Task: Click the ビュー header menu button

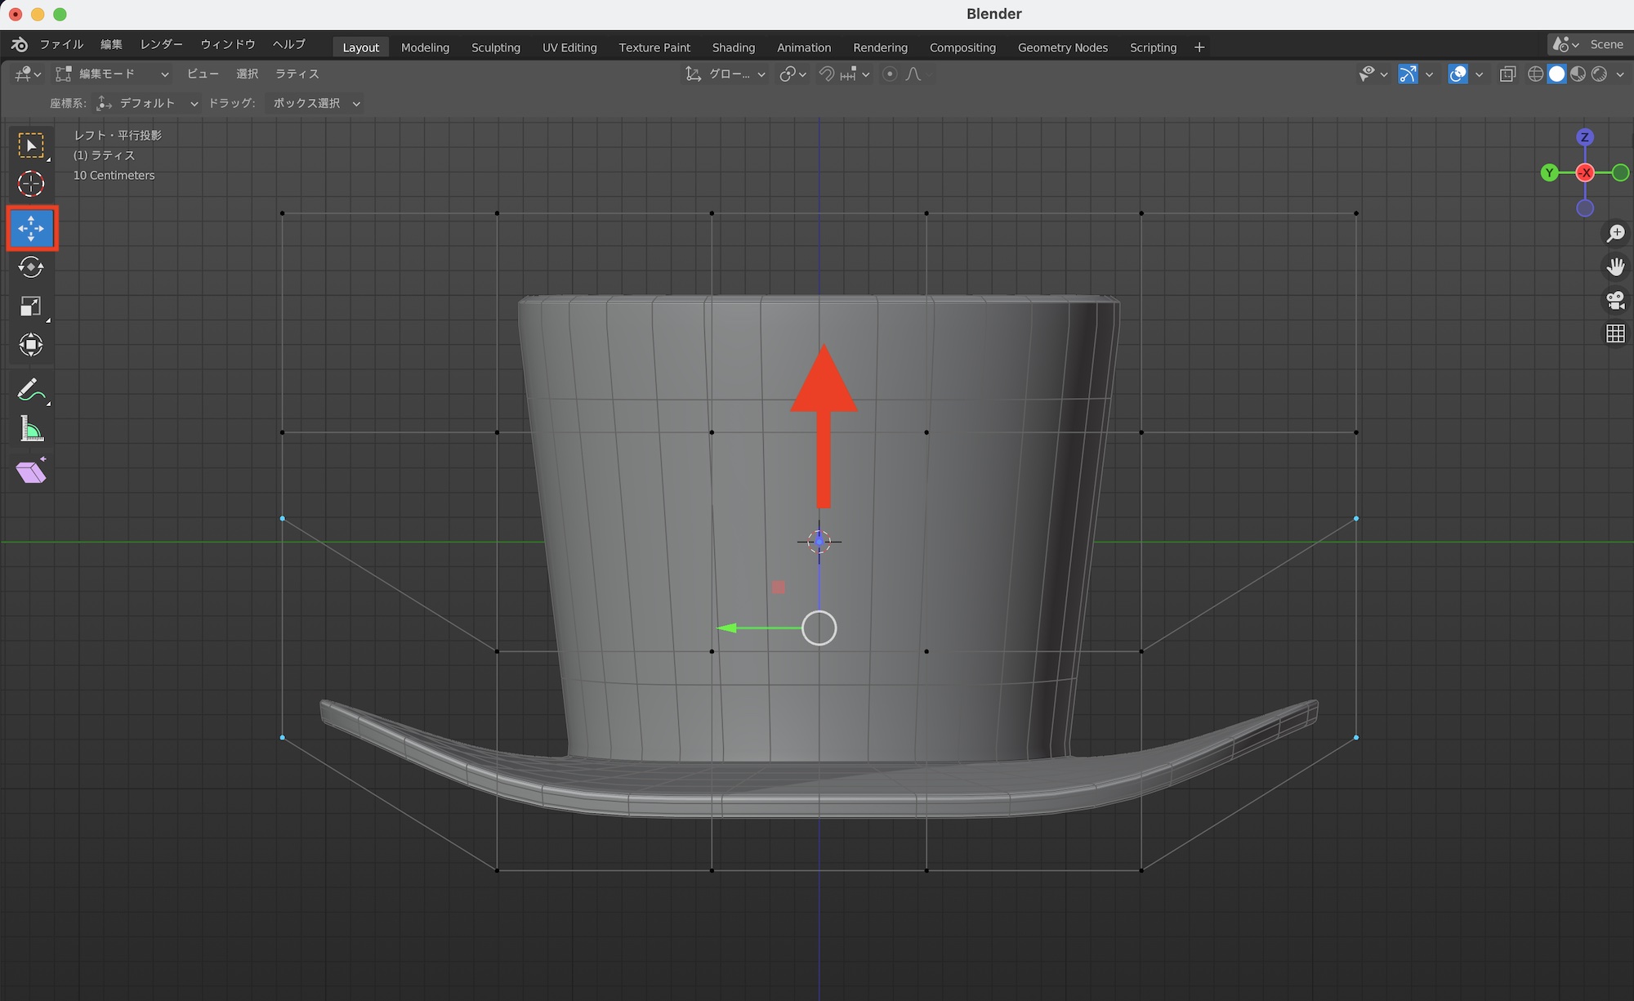Action: [x=203, y=74]
